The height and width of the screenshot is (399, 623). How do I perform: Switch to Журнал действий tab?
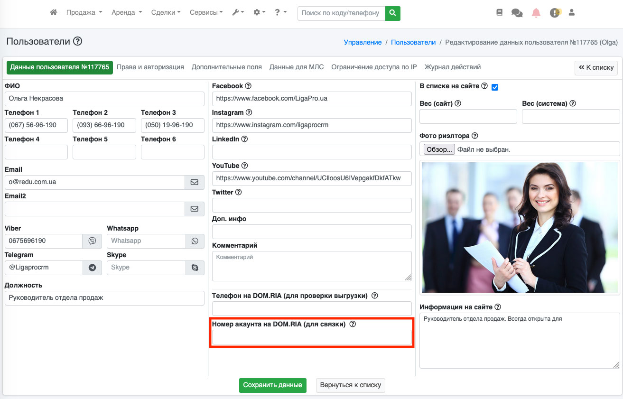[453, 67]
